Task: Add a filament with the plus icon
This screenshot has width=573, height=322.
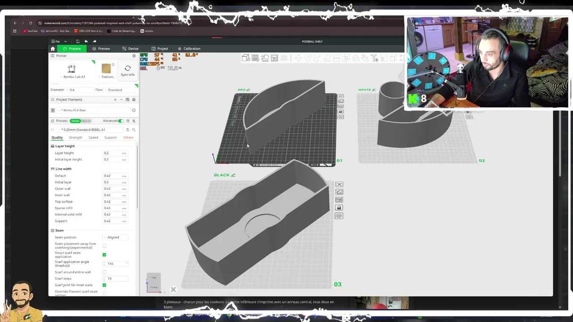Action: [115, 100]
